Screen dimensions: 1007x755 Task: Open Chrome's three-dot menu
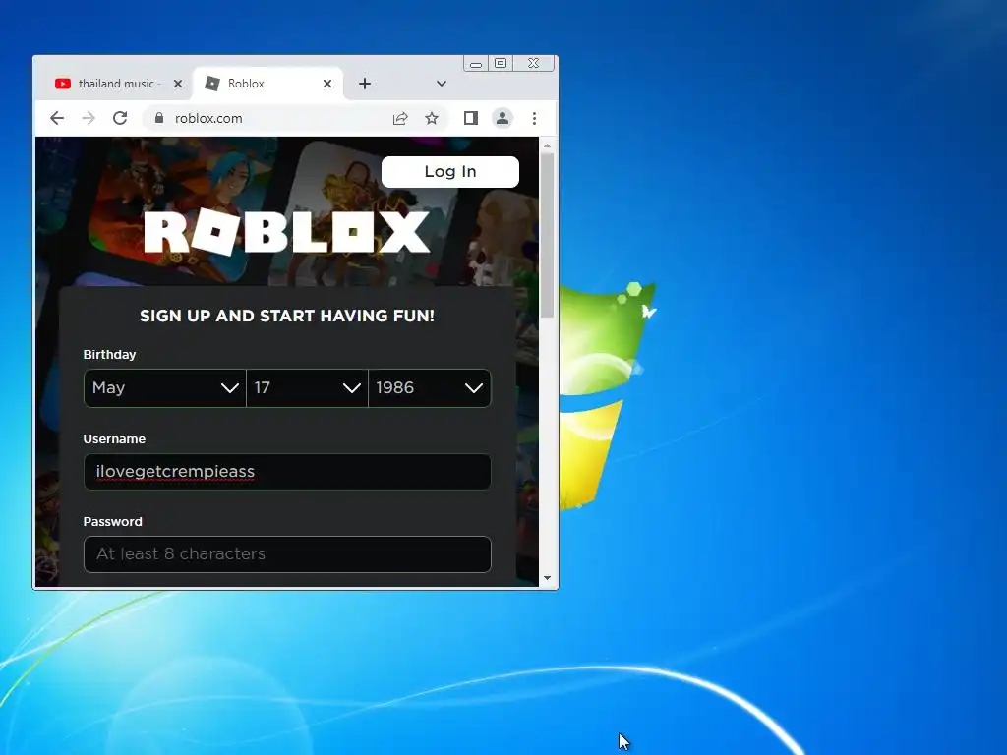point(534,118)
